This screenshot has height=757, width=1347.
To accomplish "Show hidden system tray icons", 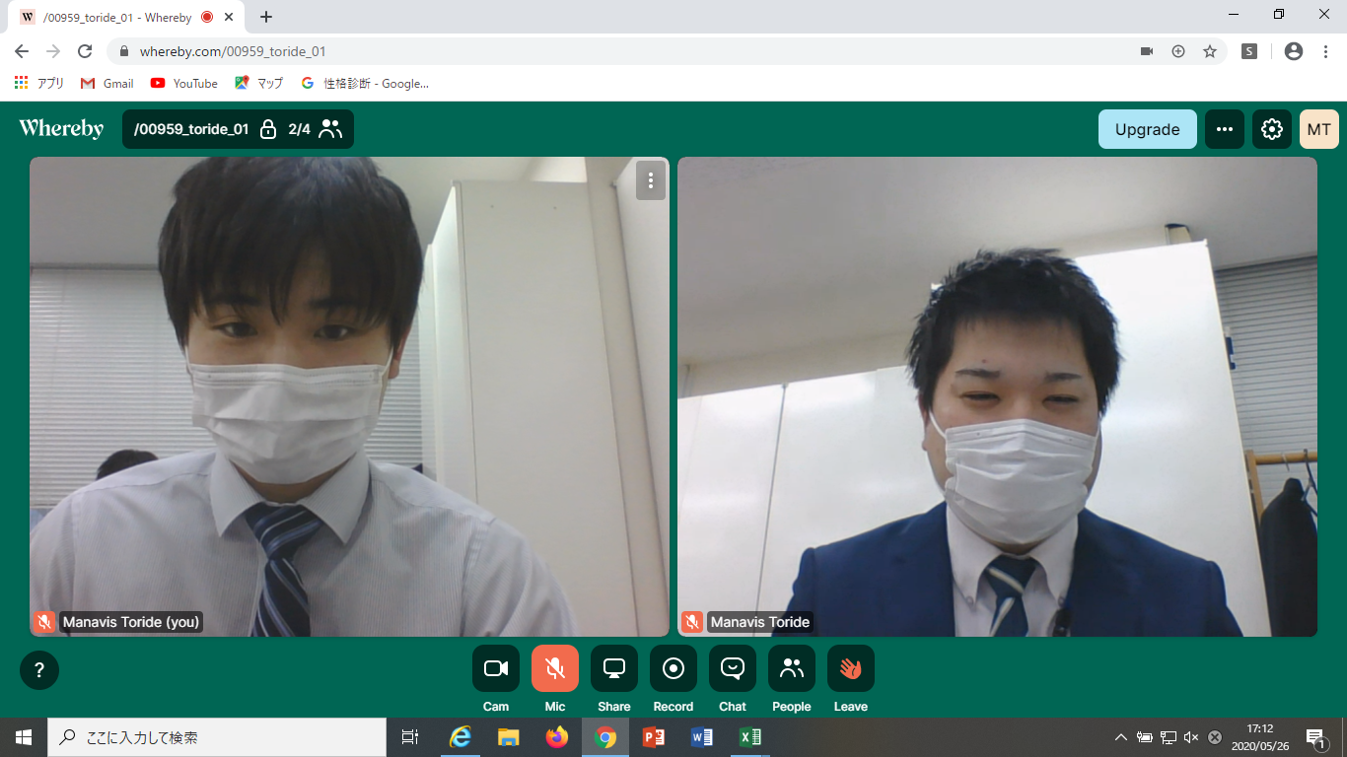I will click(x=1121, y=737).
